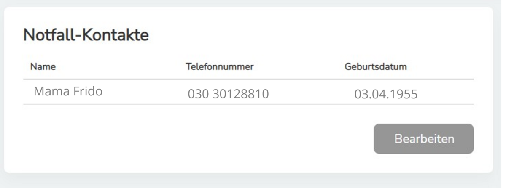Click the digits 30128810 of the phone number
Screen dimensions: 506x188
click(x=240, y=94)
